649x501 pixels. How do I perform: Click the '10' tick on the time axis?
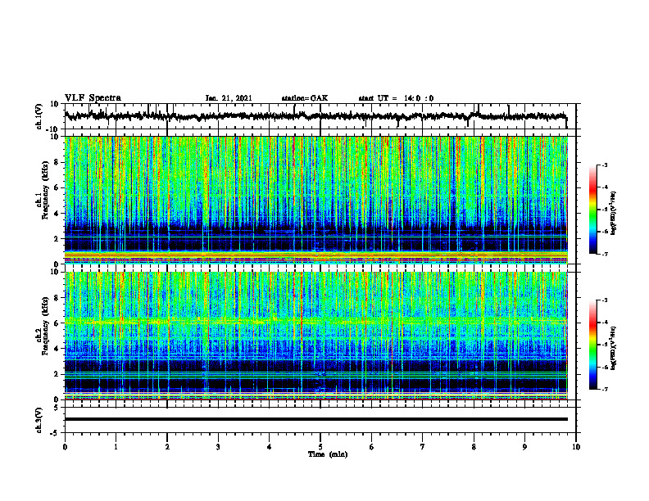(576, 447)
